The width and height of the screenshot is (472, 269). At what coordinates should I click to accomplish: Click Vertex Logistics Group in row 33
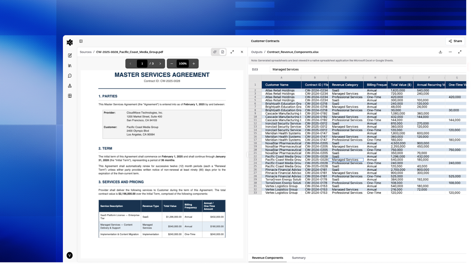[281, 193]
